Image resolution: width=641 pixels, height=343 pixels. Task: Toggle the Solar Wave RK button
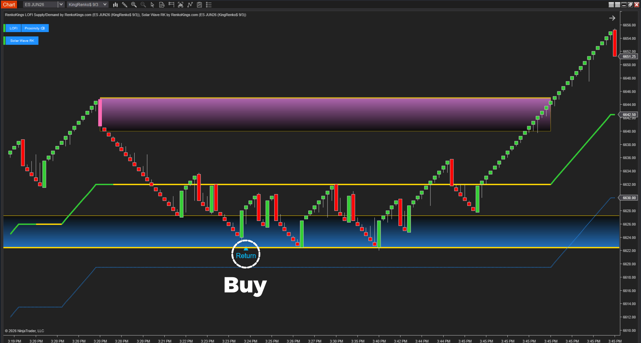click(22, 41)
